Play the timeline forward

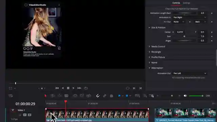point(73,88)
